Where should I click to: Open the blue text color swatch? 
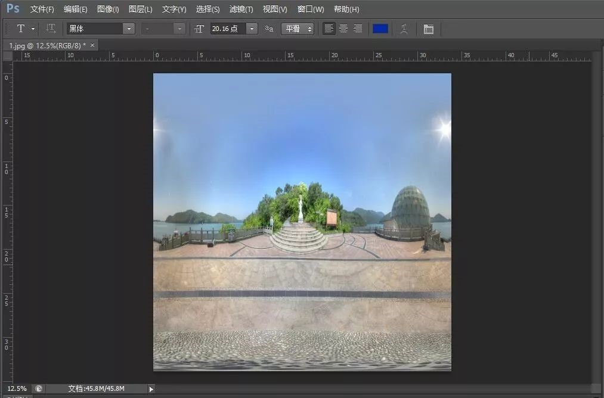point(380,29)
